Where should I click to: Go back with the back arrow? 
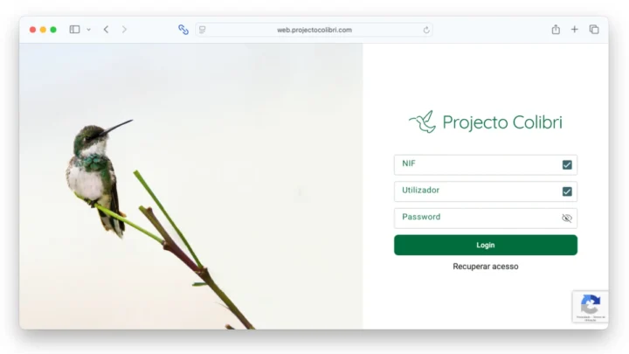[106, 30]
